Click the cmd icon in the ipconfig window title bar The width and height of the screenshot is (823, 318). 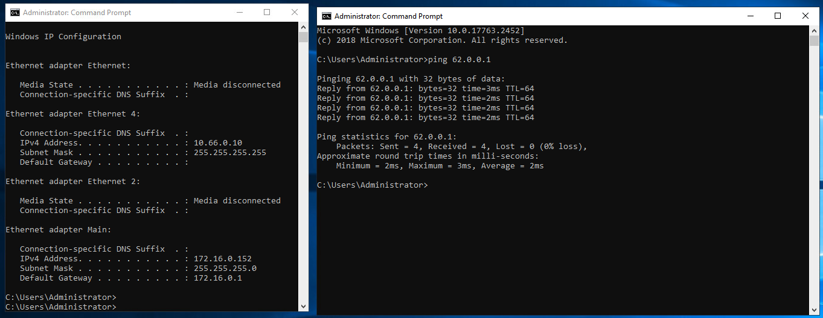[x=14, y=12]
